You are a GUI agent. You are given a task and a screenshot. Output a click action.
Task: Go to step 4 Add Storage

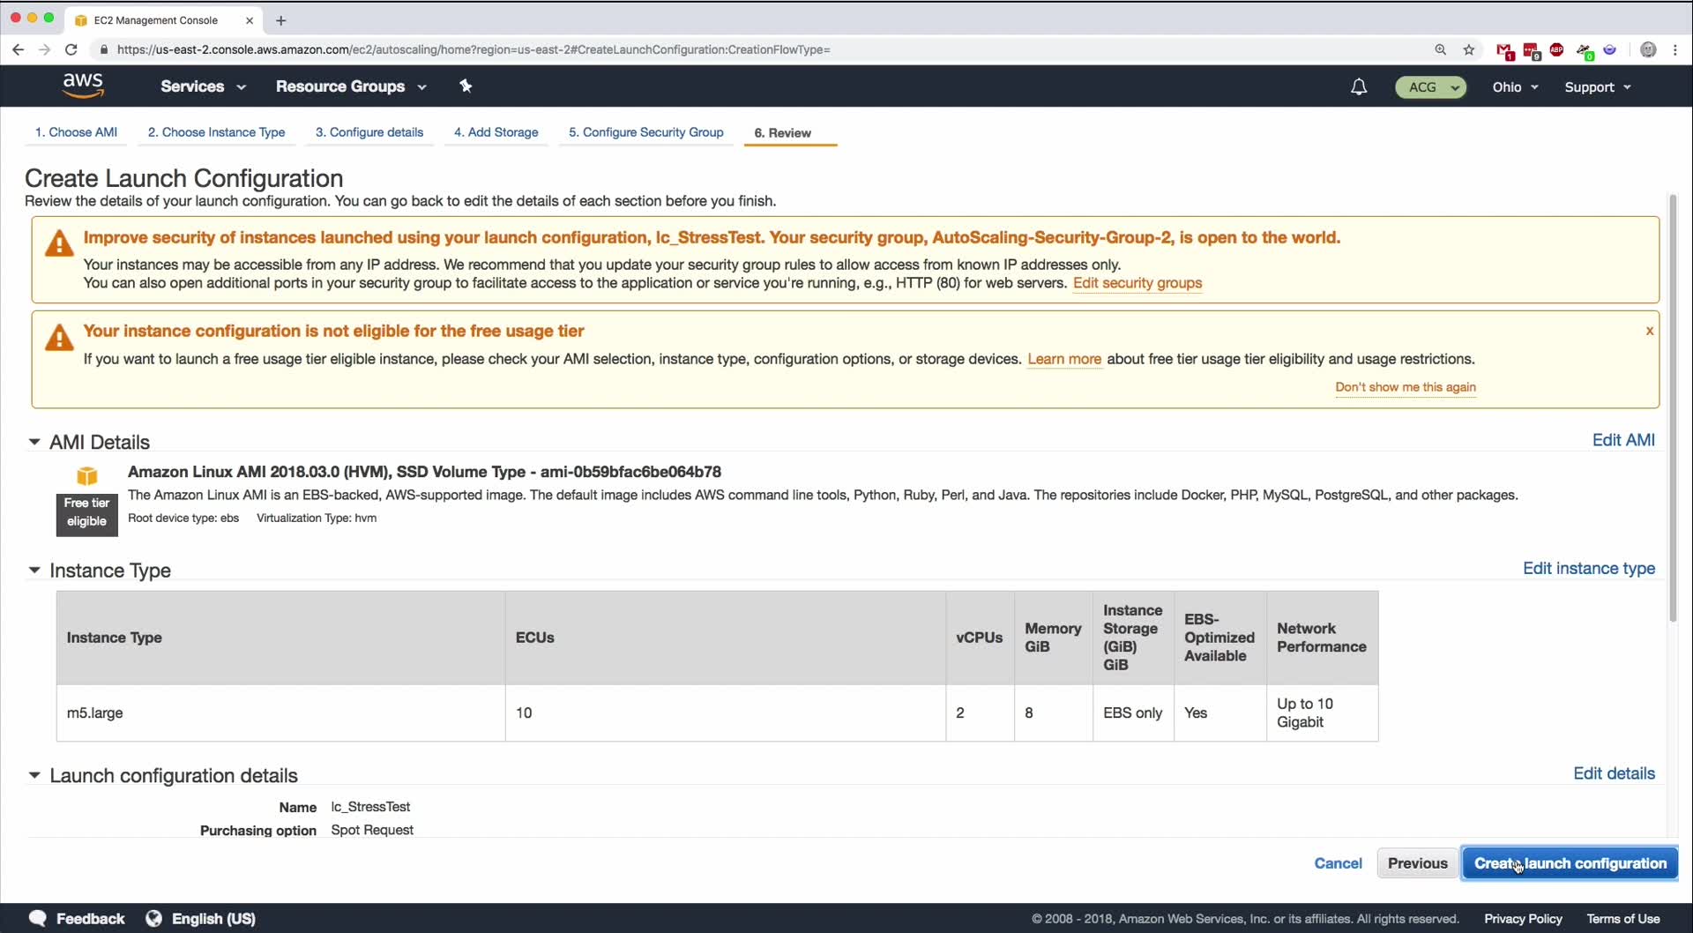pos(496,132)
